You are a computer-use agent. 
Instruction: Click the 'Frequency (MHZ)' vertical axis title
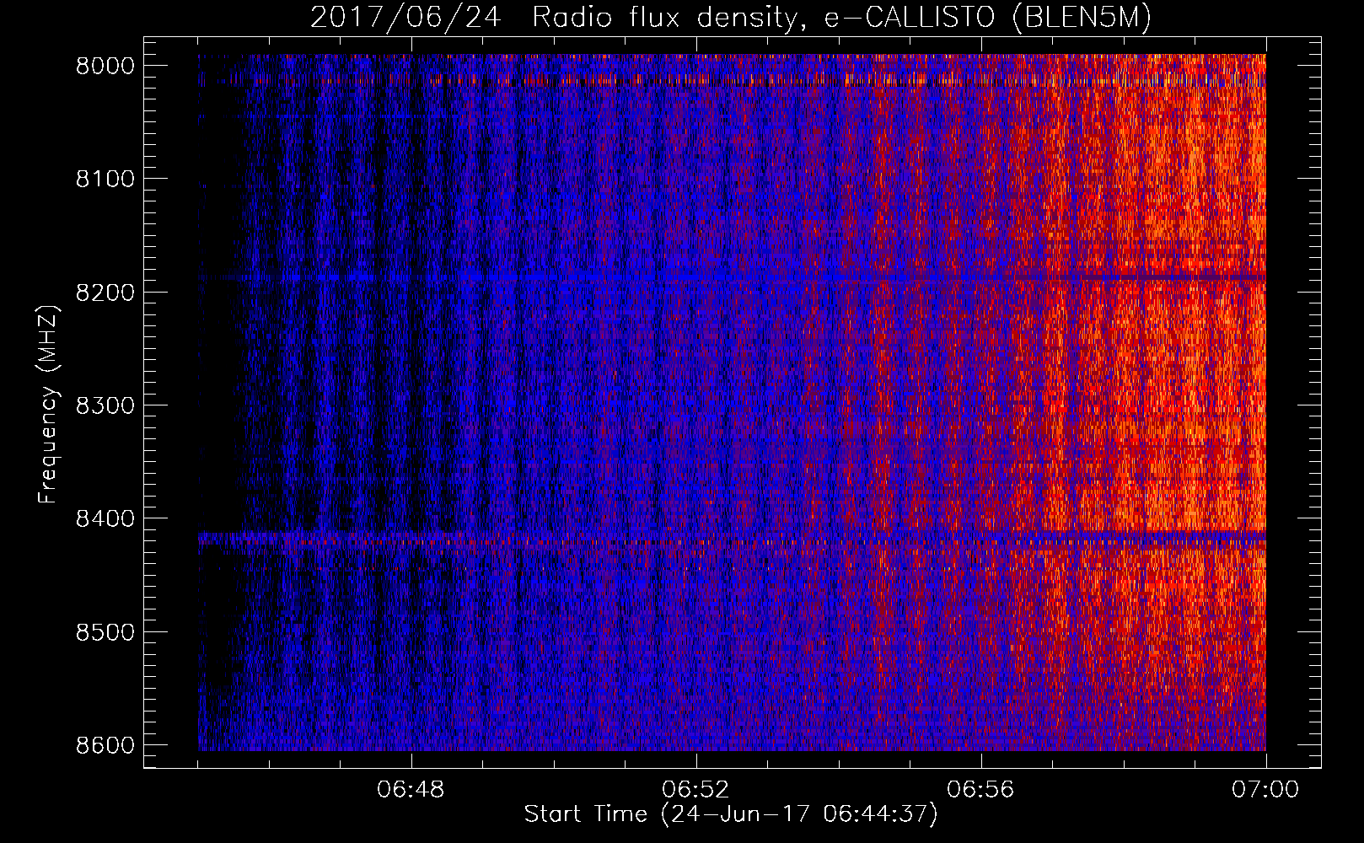(x=48, y=404)
